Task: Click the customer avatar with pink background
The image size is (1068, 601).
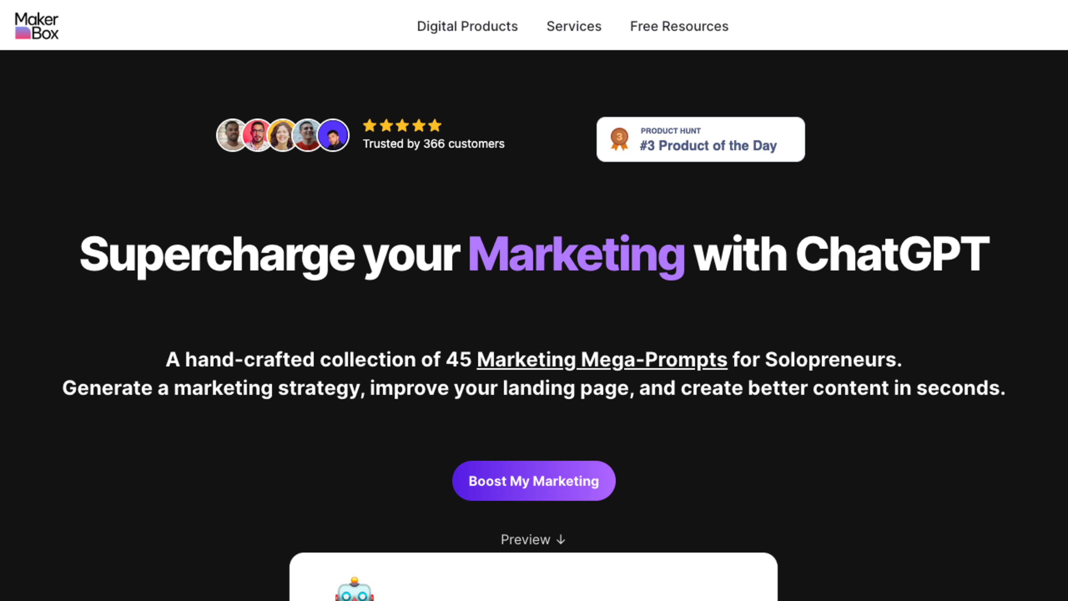Action: click(257, 135)
